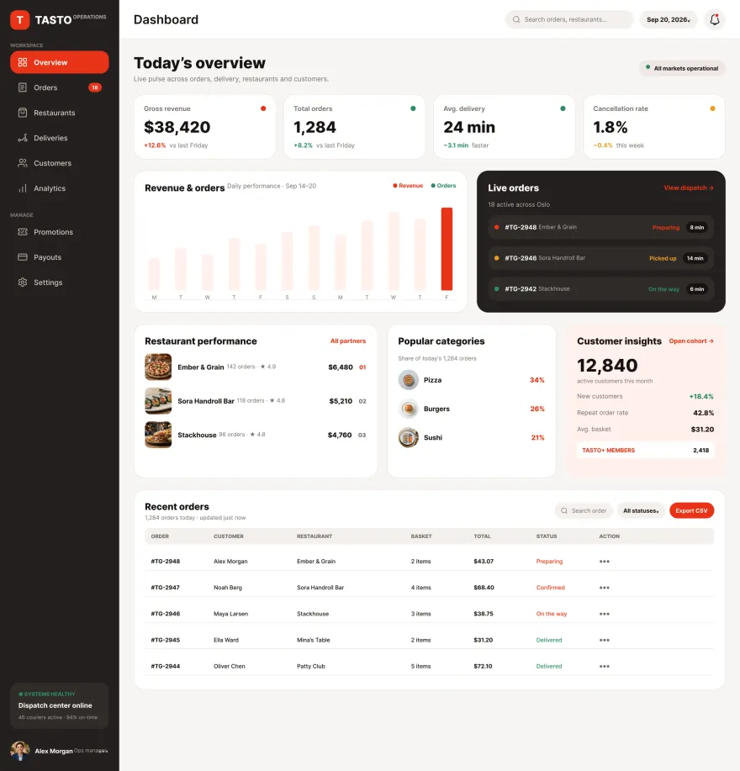Follow the Open cohort link
Viewport: 740px width, 771px height.
coord(691,341)
